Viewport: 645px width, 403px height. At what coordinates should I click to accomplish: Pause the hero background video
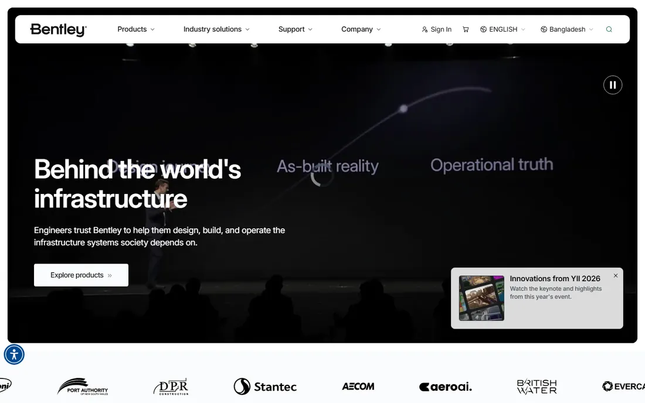pos(613,85)
